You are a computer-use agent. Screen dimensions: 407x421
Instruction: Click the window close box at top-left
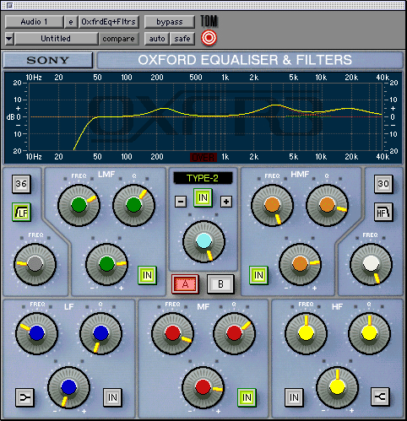pyautogui.click(x=9, y=5)
